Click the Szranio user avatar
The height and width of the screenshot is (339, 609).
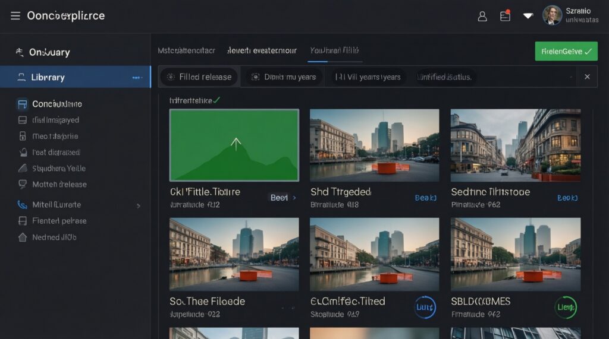(552, 15)
